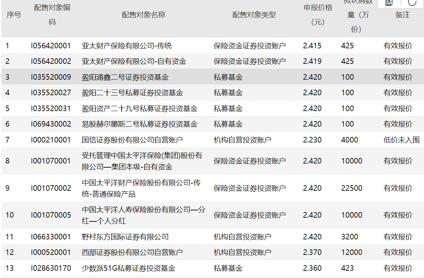Click name 盈阳资产二十九号私募证券投资基金
The height and width of the screenshot is (278, 424).
coord(140,108)
